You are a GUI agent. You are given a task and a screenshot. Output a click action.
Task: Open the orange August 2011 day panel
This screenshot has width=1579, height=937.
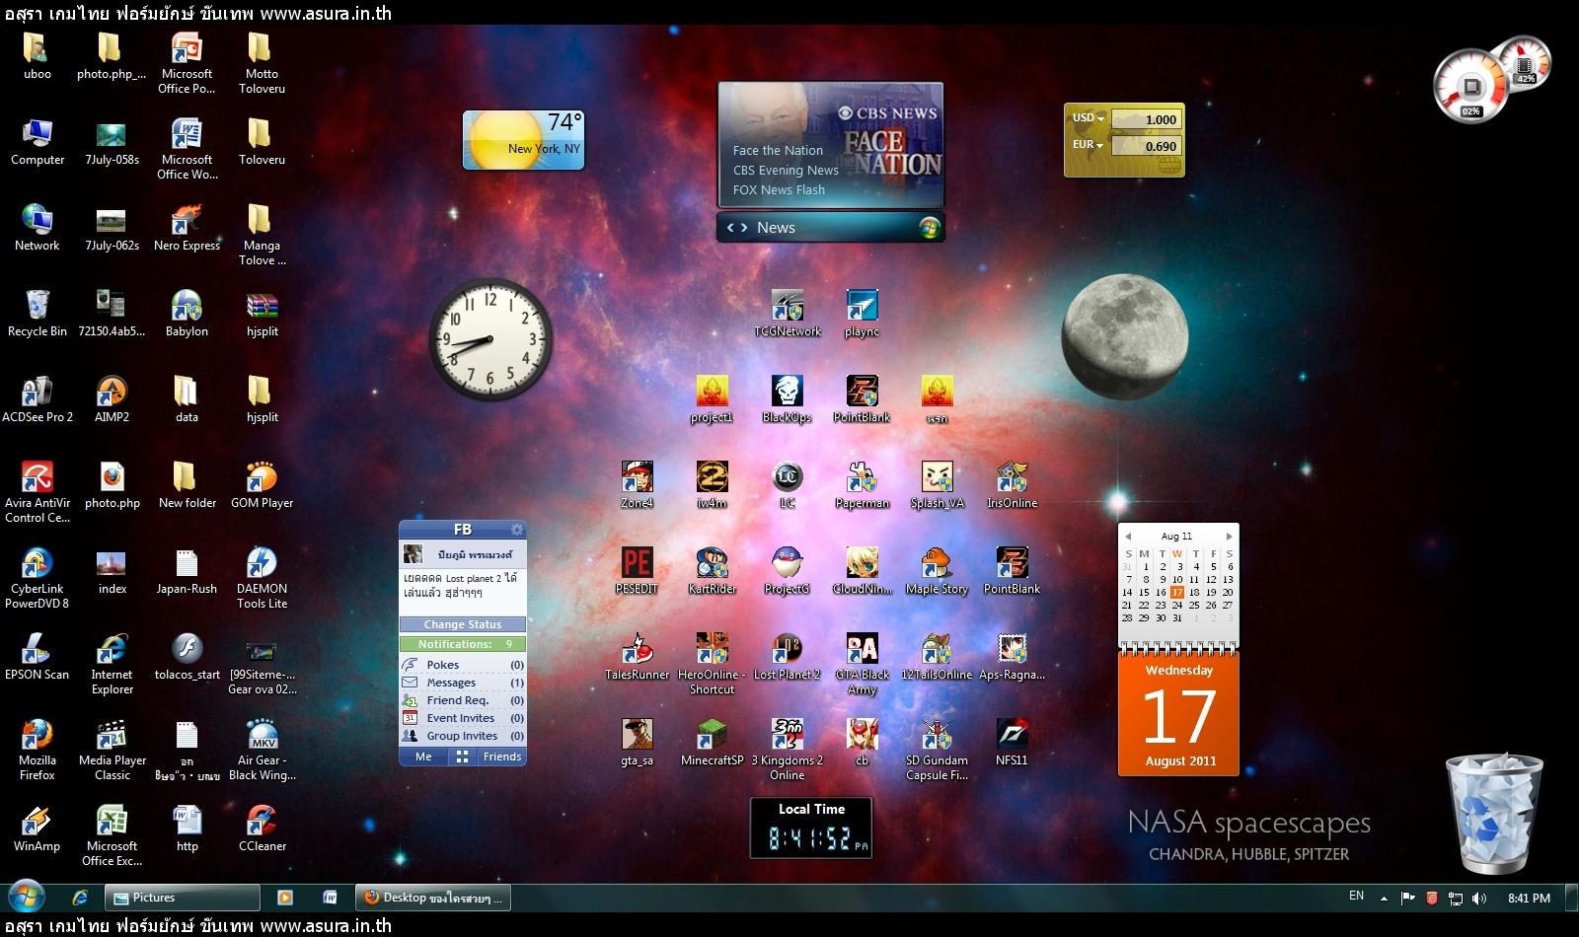tap(1178, 714)
